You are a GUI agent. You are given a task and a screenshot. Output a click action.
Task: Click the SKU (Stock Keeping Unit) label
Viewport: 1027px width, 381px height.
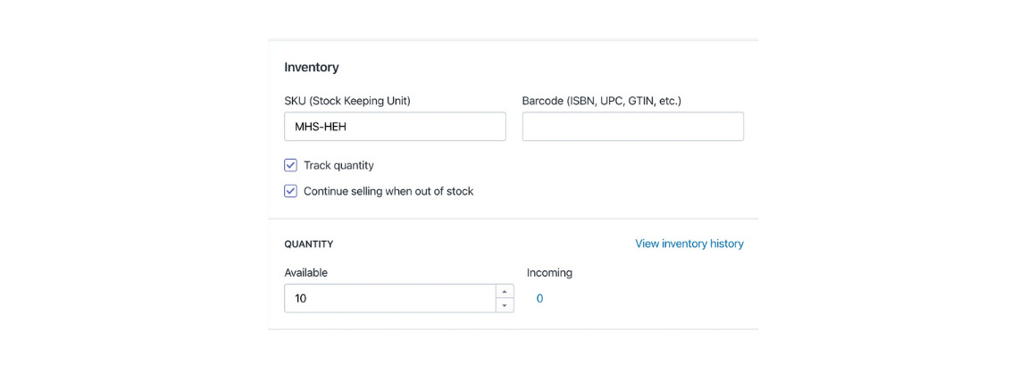(347, 101)
